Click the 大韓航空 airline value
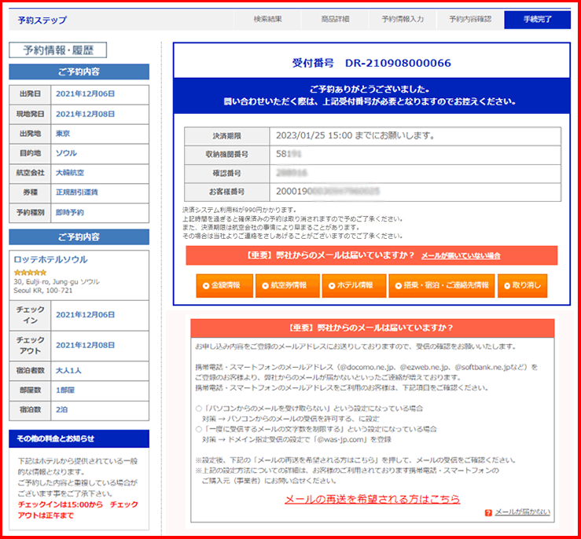Viewport: 581px width, 539px height. click(70, 172)
